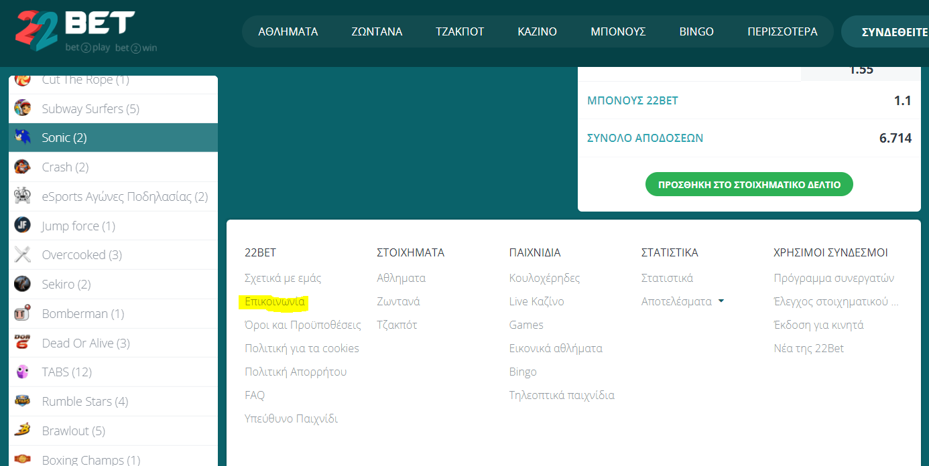Select TABS (12) category
Viewport: 929px width, 466px height.
click(113, 372)
